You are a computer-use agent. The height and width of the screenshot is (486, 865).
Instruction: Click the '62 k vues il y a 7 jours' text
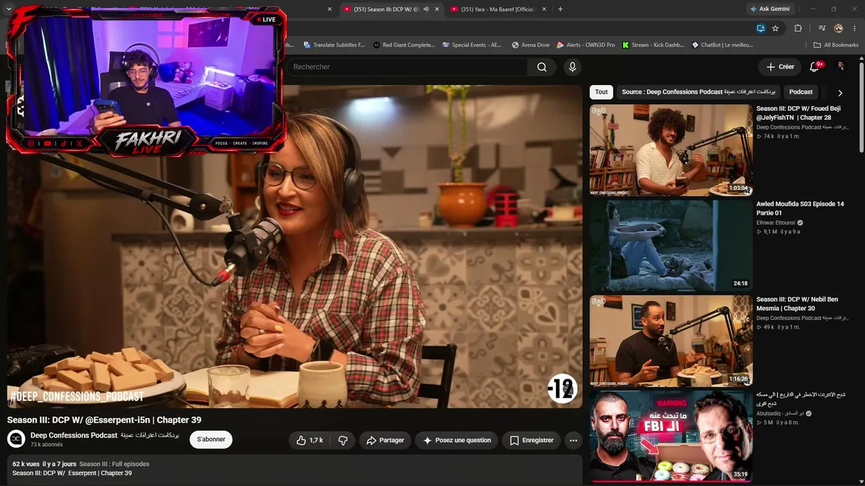pos(44,464)
